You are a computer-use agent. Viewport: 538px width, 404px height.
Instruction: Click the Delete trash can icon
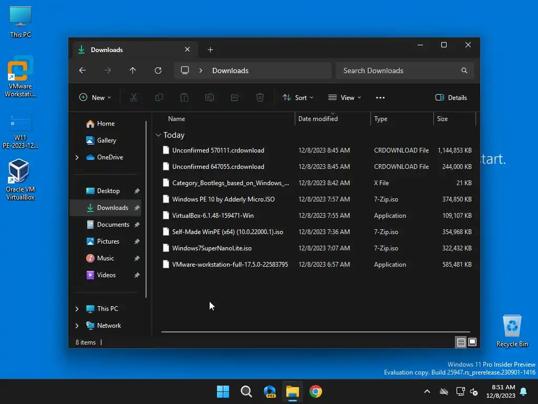click(x=260, y=97)
